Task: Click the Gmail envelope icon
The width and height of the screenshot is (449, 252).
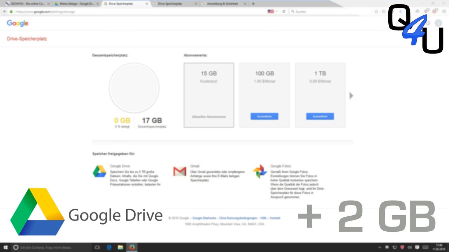Action: tap(180, 171)
